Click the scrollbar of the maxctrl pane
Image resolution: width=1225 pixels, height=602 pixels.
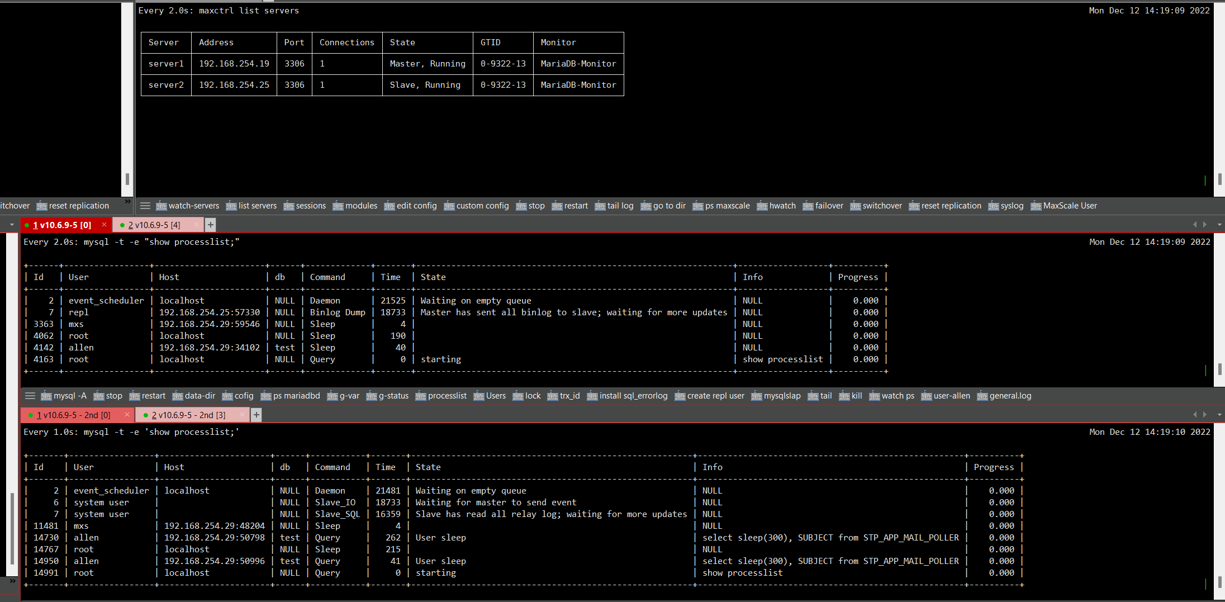point(1219,179)
